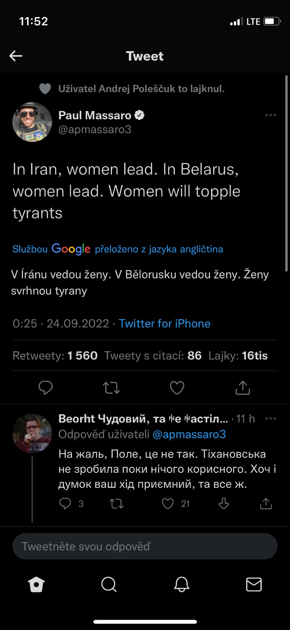Open more options for Massaro's tweet
This screenshot has height=630, width=290.
click(270, 115)
